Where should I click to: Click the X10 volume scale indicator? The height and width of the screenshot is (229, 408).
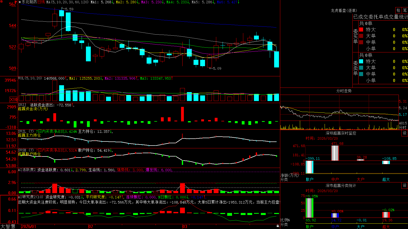point(14,99)
